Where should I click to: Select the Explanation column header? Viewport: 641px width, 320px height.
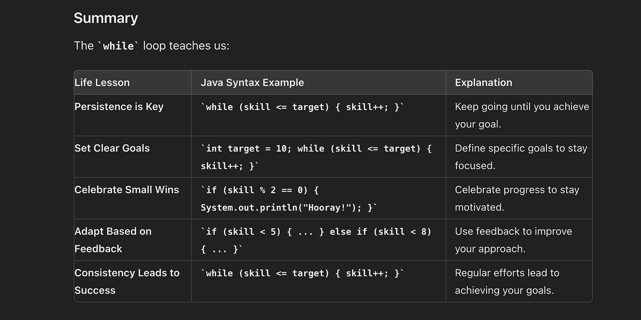pyautogui.click(x=483, y=83)
